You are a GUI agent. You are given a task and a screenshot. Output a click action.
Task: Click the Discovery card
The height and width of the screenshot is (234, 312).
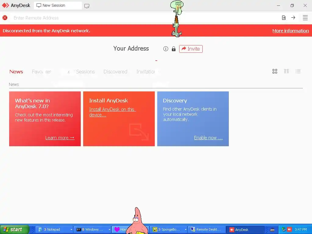pos(193,119)
